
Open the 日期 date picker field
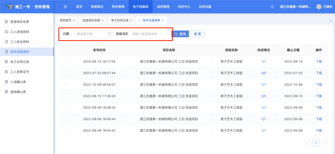pos(92,34)
